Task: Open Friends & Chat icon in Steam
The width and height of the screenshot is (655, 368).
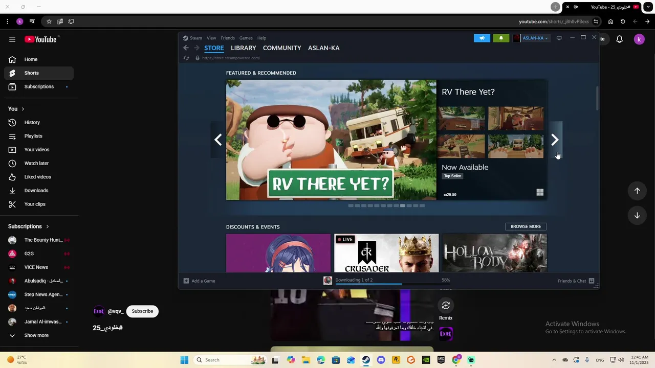Action: pyautogui.click(x=592, y=281)
